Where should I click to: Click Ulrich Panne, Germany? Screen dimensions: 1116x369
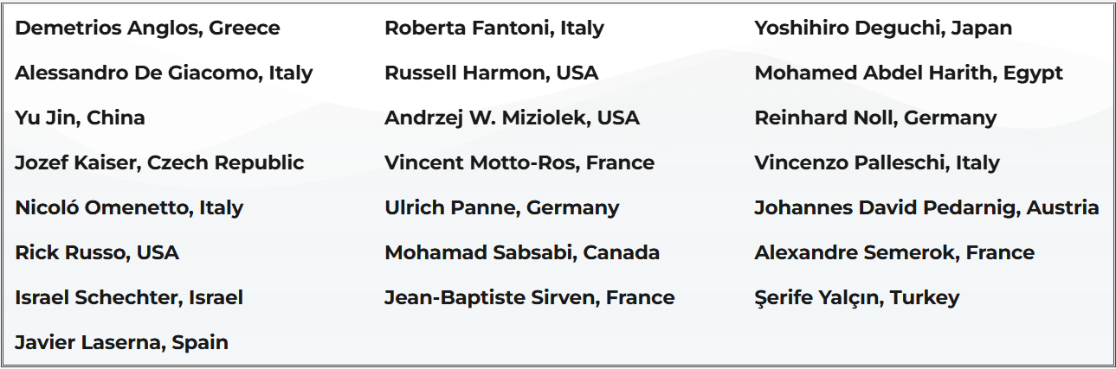pos(502,207)
